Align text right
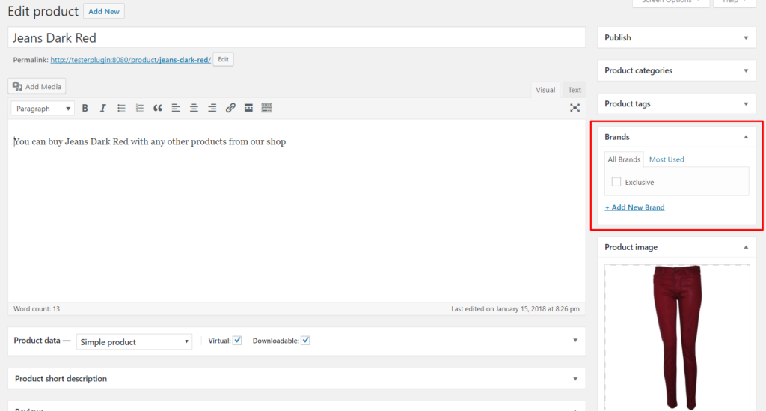The width and height of the screenshot is (766, 411). 212,108
